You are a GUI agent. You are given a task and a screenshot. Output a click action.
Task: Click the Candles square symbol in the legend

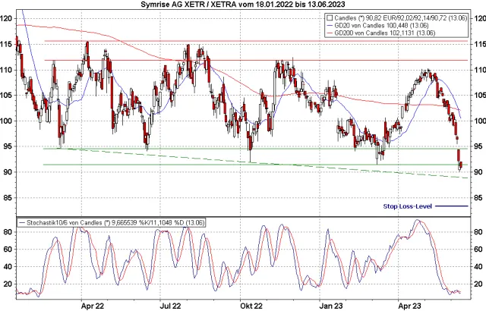pyautogui.click(x=330, y=18)
